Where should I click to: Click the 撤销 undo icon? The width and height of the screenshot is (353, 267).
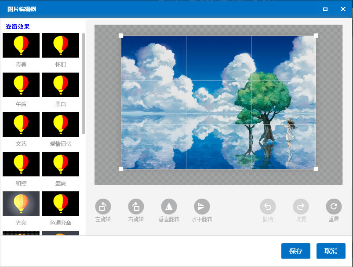(x=268, y=206)
